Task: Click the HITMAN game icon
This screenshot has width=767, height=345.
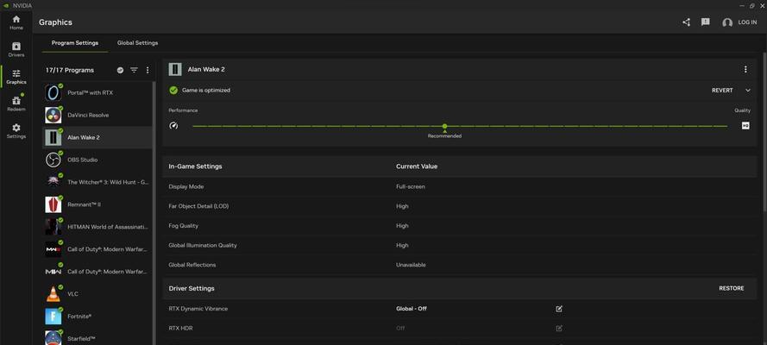Action: point(53,227)
